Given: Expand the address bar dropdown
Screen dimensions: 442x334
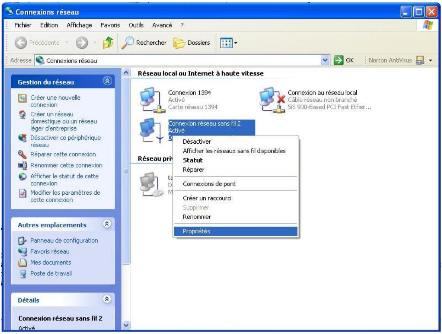Looking at the screenshot, I should click(x=325, y=60).
